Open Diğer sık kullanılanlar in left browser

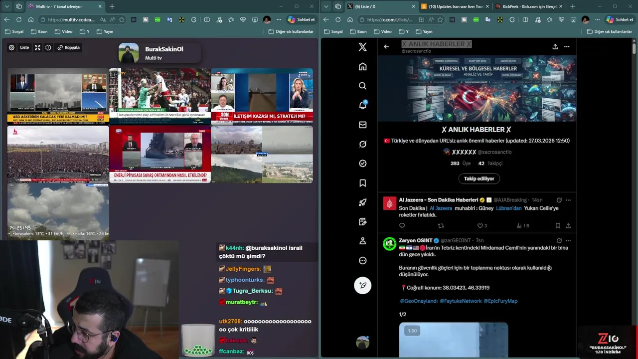(291, 31)
